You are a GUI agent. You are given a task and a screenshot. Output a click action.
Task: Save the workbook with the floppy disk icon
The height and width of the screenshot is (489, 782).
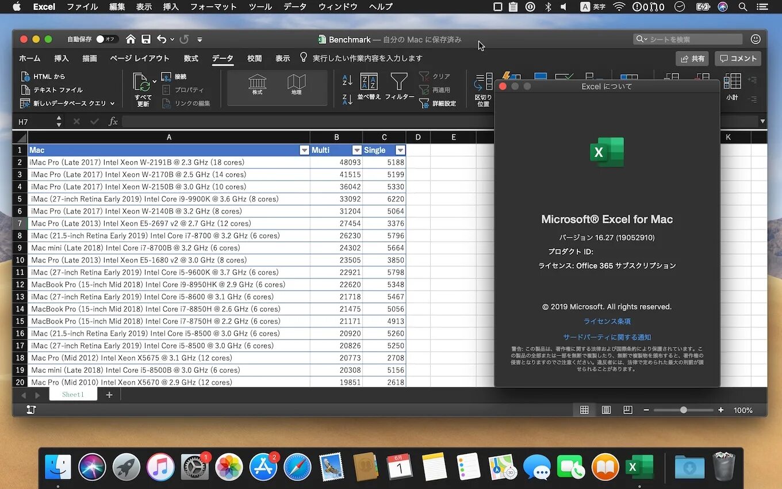click(146, 39)
